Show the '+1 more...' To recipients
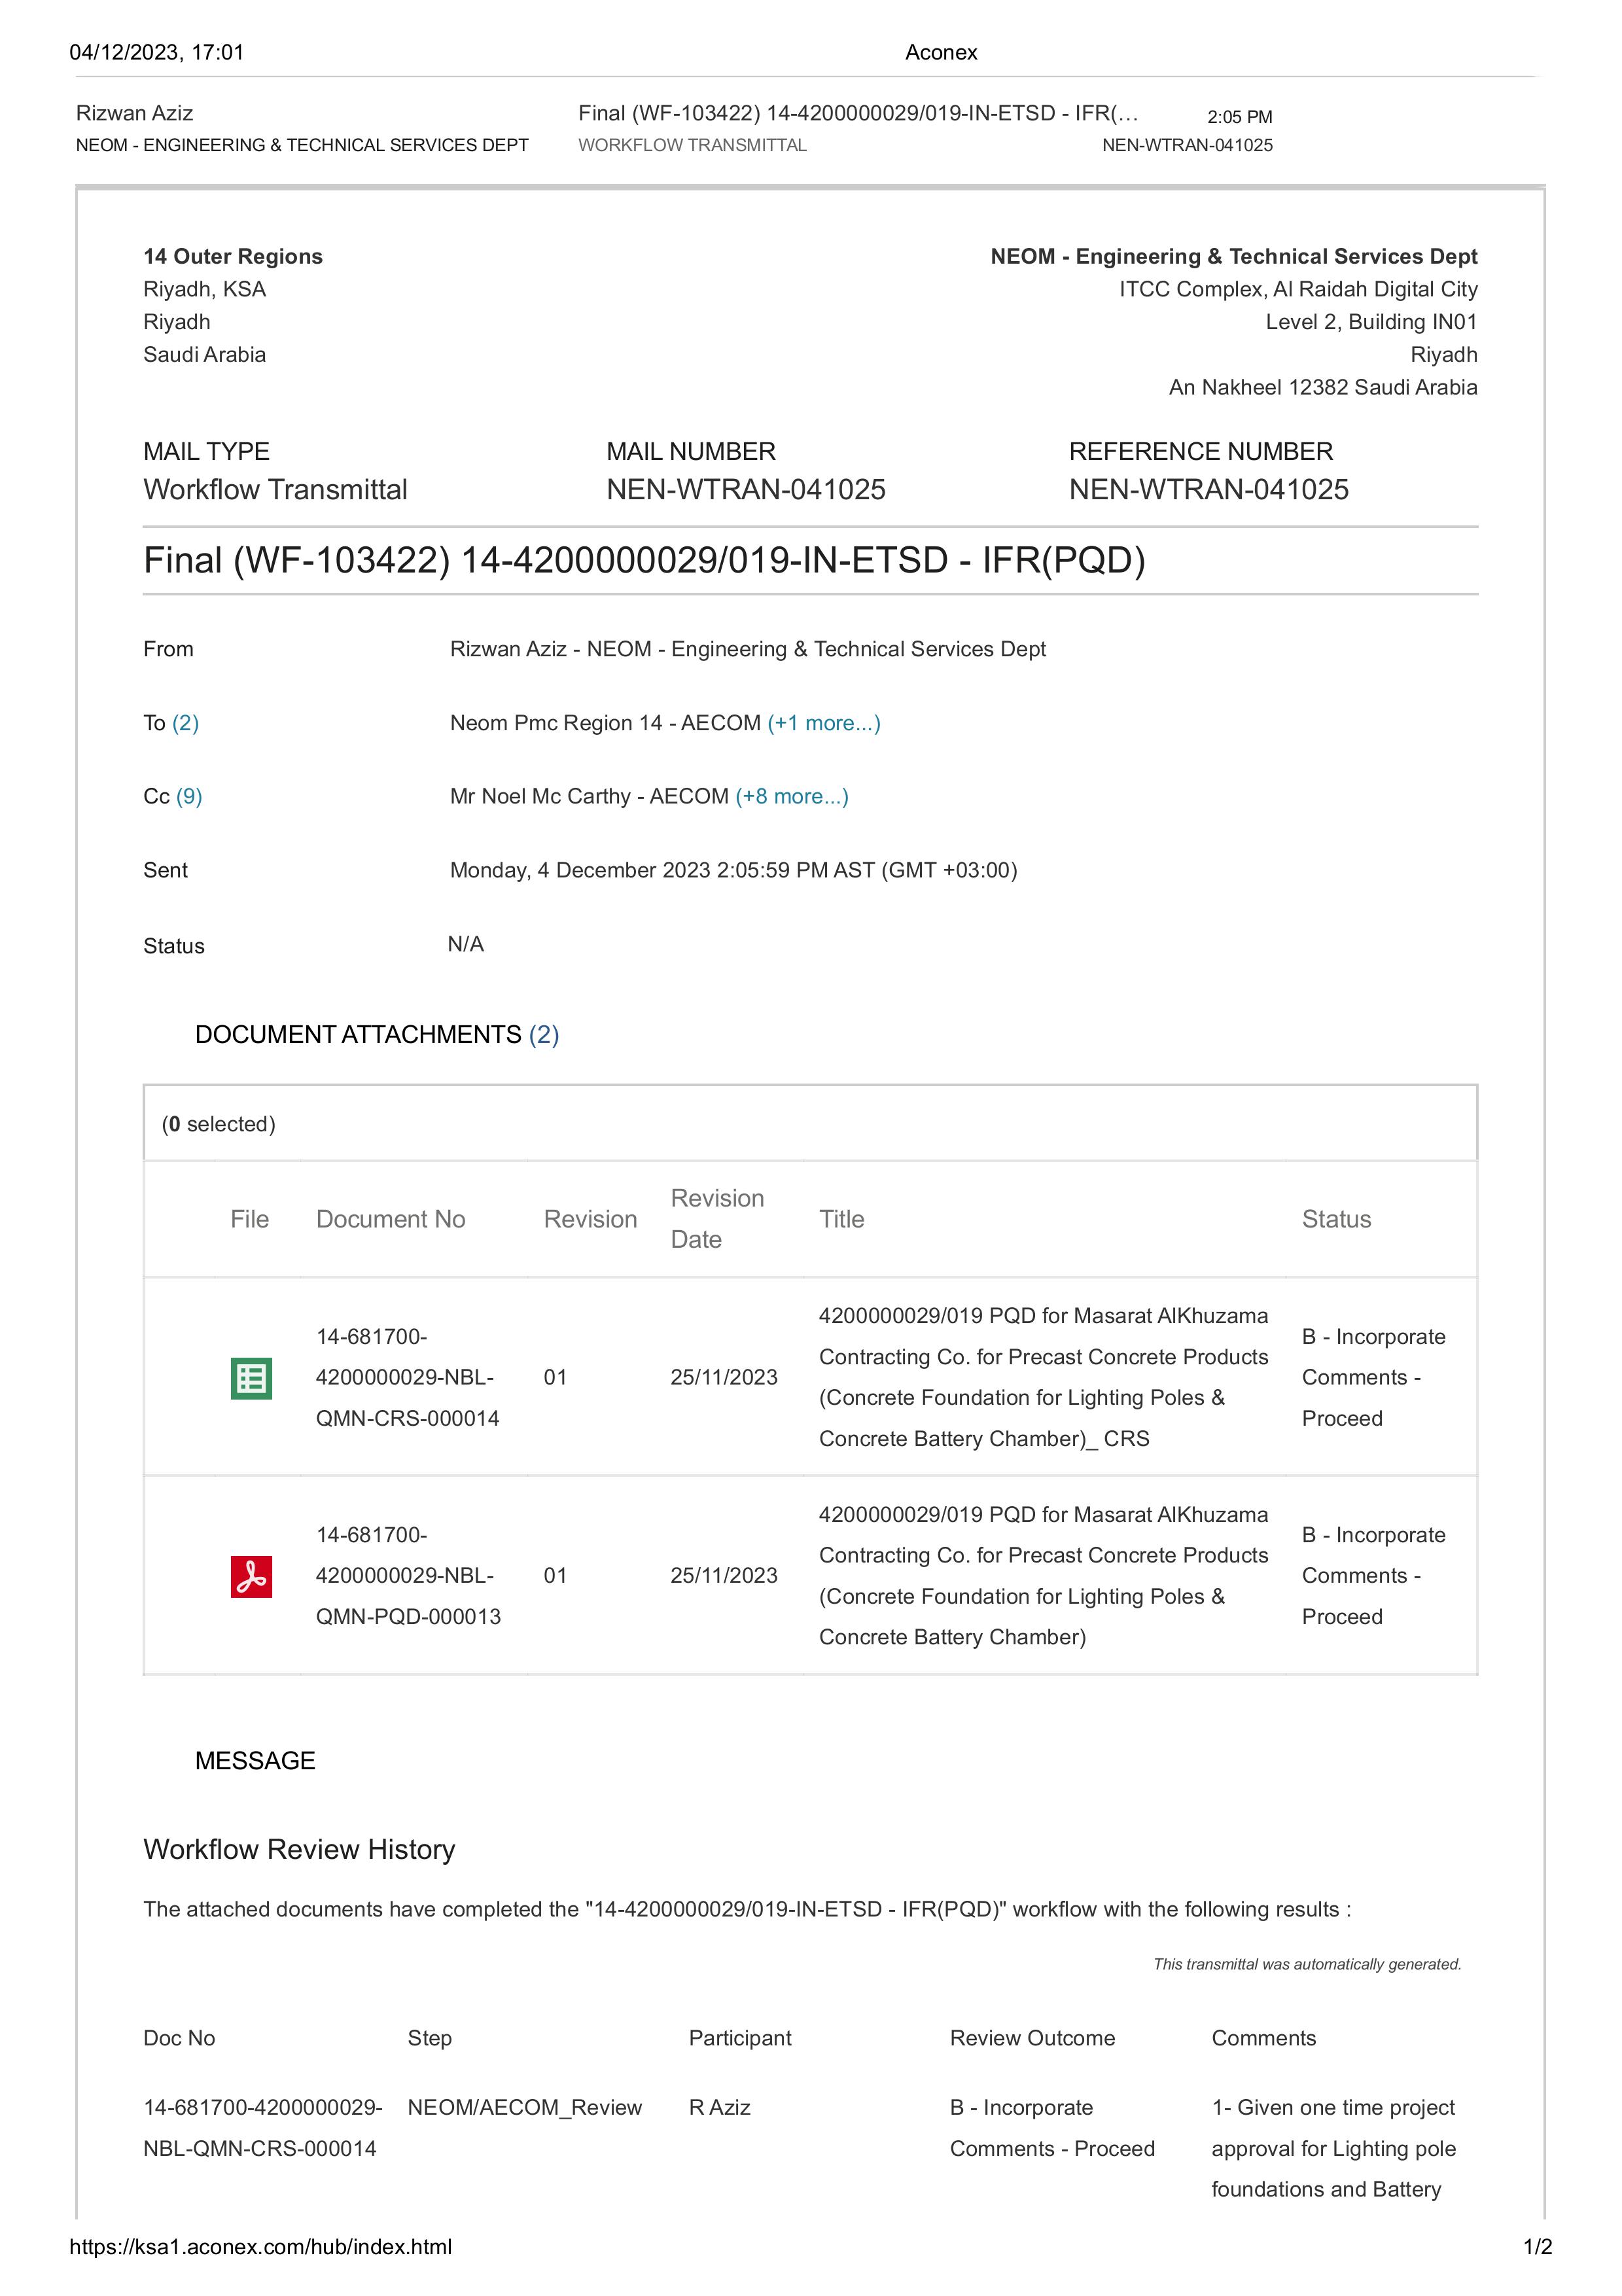 pos(824,723)
